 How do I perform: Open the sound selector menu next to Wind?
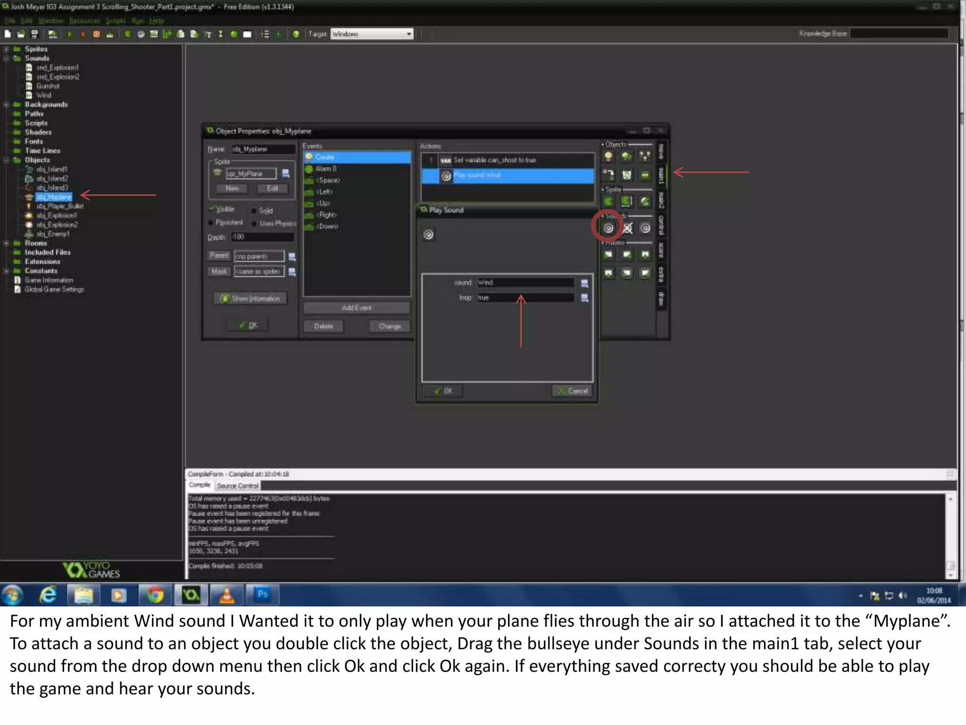click(584, 283)
